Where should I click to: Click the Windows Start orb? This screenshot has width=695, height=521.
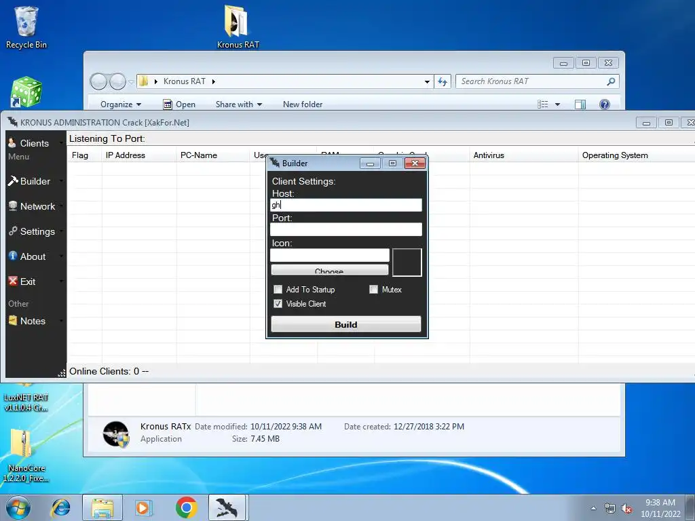click(x=18, y=507)
